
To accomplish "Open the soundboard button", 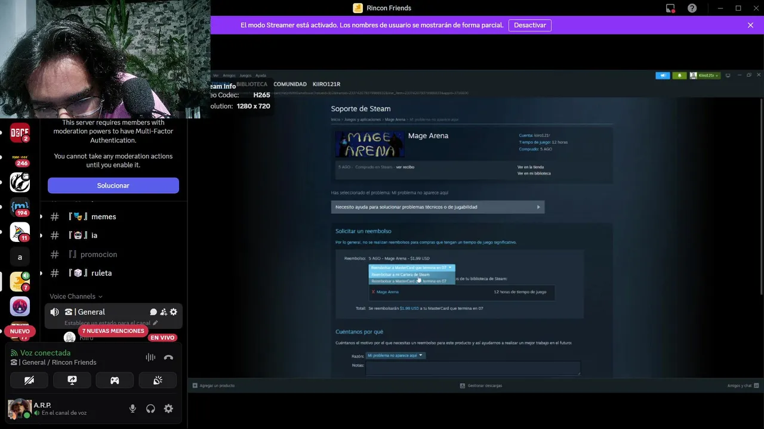I will click(x=158, y=380).
